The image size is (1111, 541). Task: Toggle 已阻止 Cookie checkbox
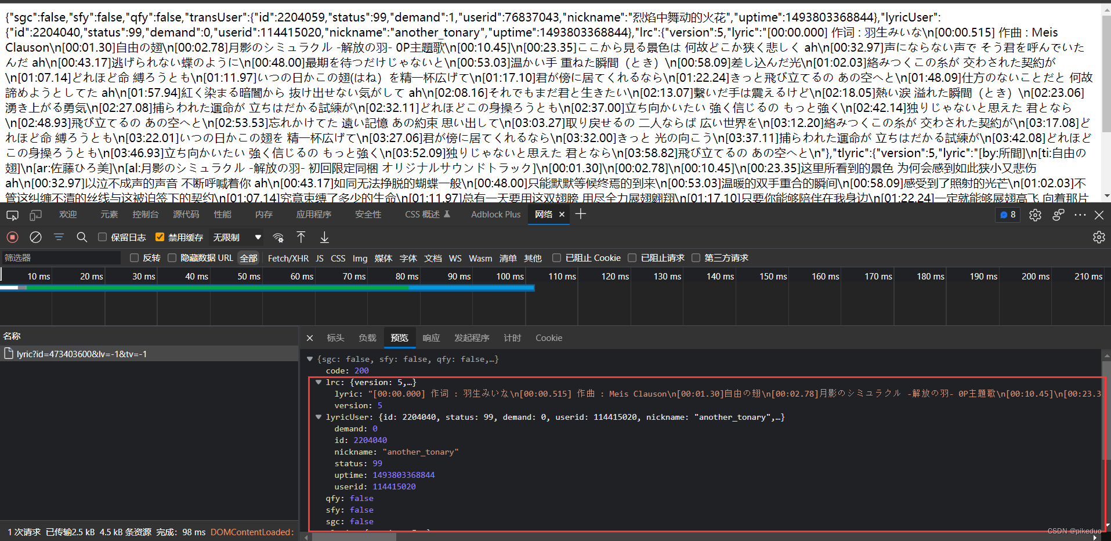coord(556,258)
